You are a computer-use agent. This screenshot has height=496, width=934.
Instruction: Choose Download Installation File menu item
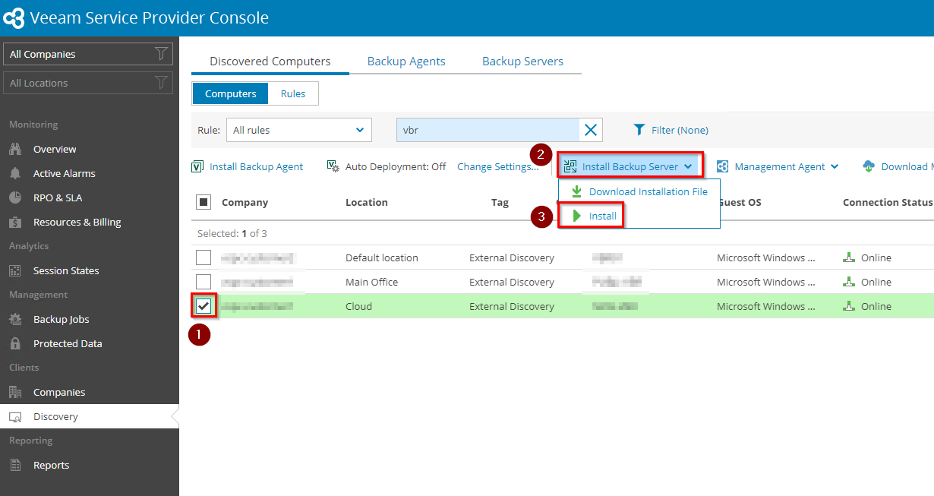[x=639, y=191]
